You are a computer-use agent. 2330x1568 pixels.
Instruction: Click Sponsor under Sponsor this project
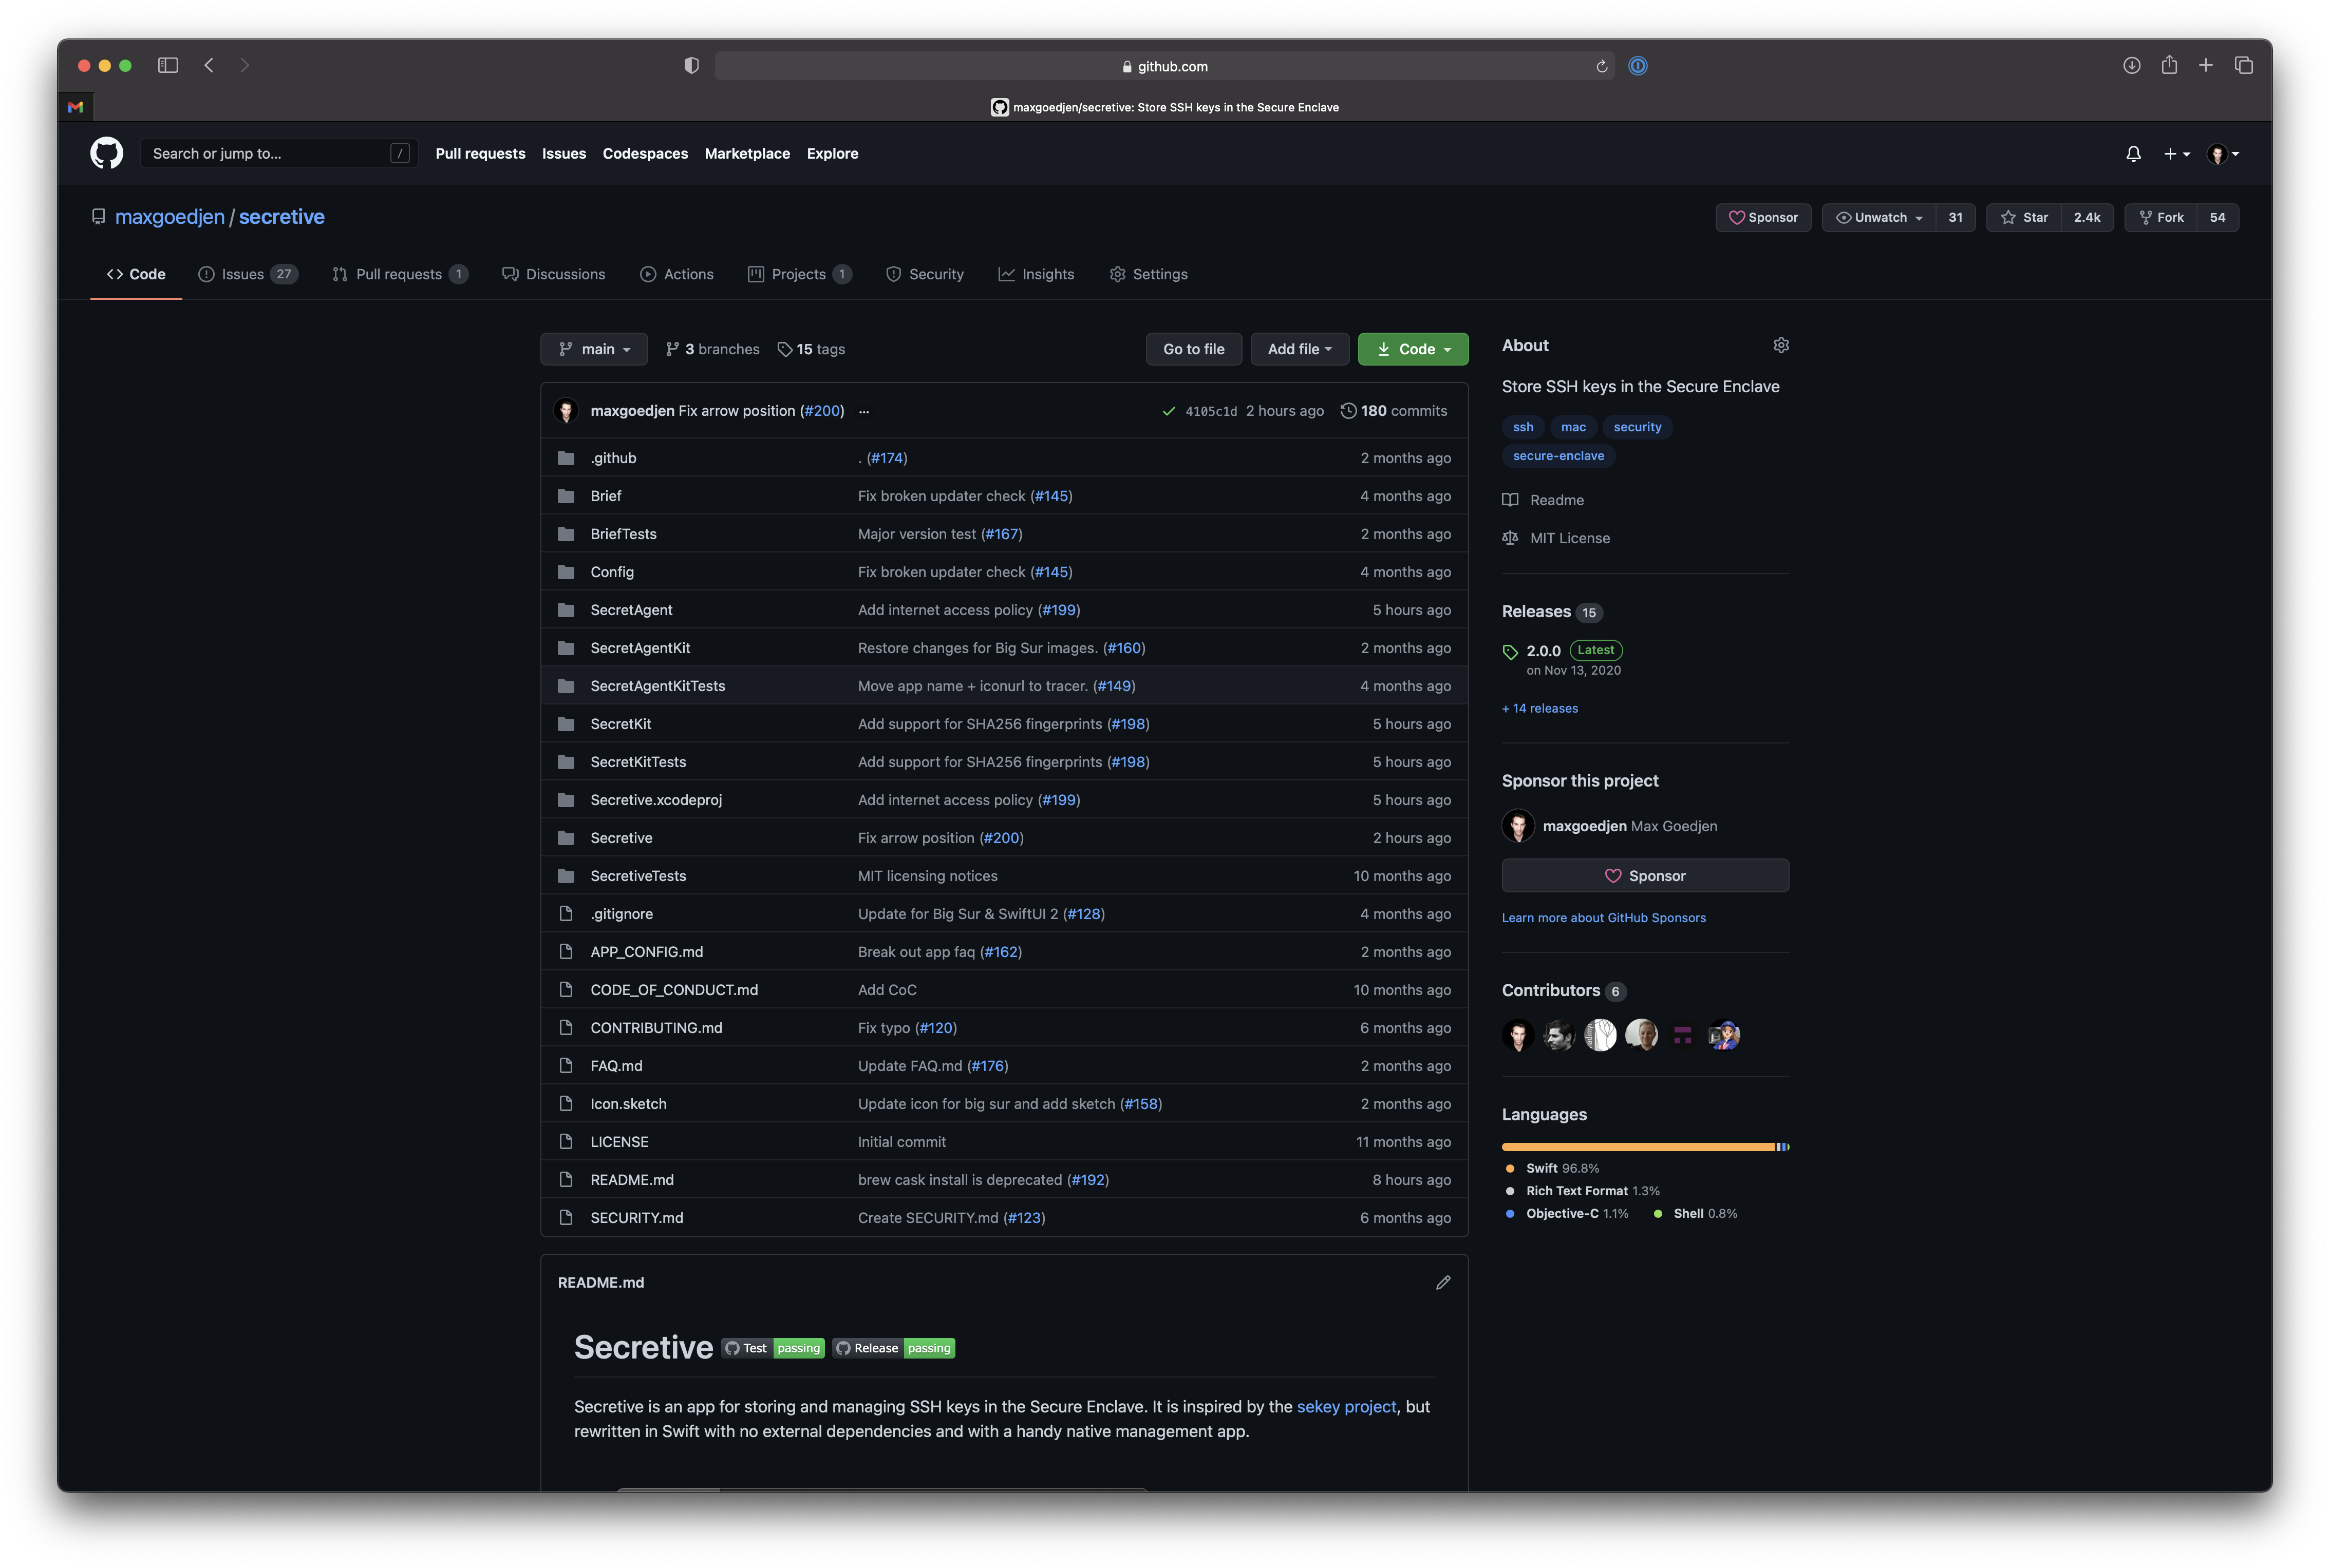(x=1645, y=875)
